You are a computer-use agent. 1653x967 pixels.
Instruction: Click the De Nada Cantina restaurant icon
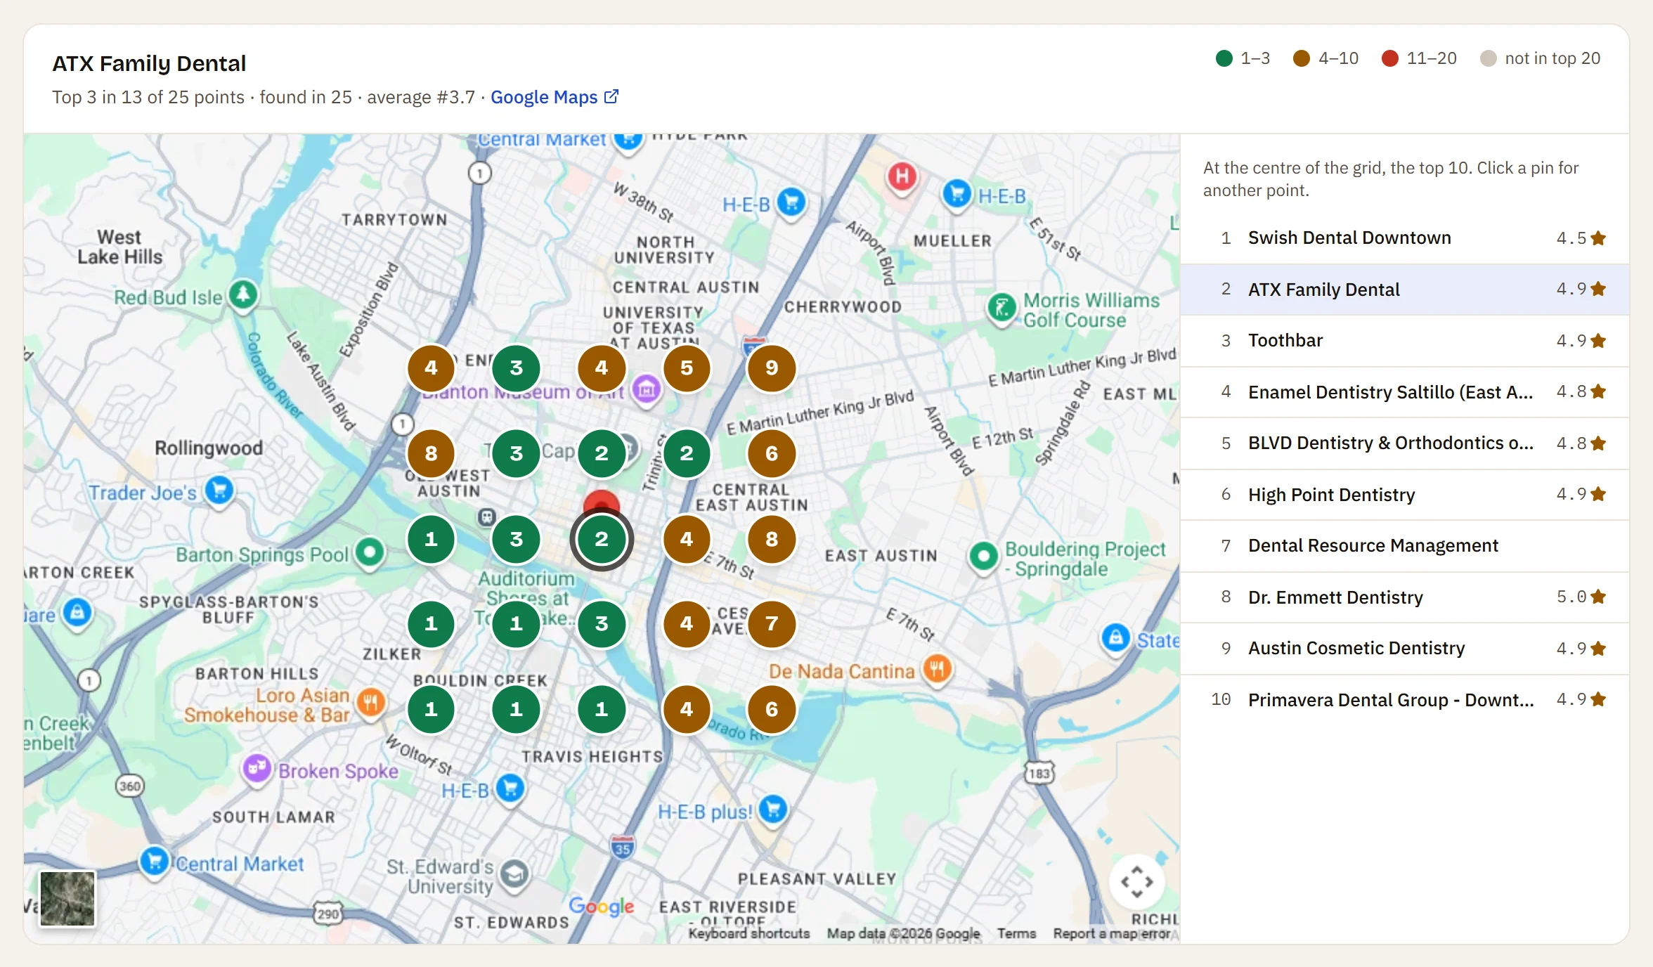click(x=937, y=668)
